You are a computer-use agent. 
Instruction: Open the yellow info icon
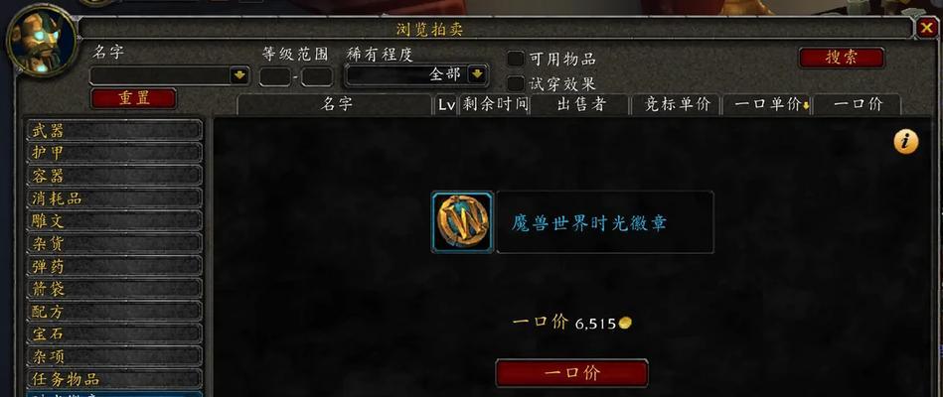[905, 142]
